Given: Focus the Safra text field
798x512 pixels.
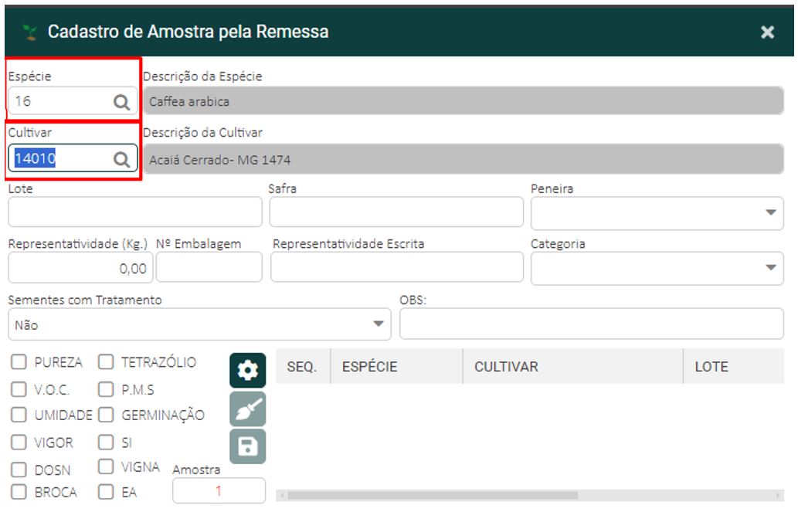Looking at the screenshot, I should point(396,212).
